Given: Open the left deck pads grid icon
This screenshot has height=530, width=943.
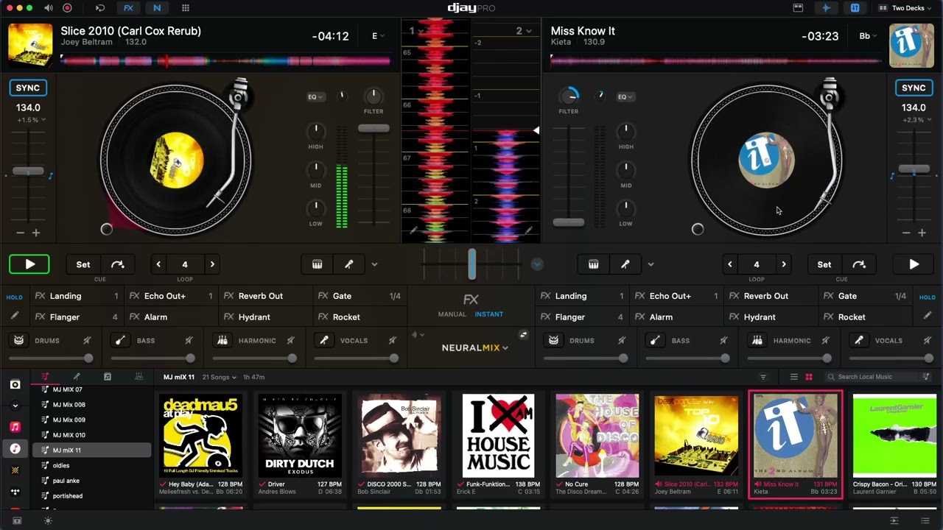Looking at the screenshot, I should pyautogui.click(x=318, y=264).
